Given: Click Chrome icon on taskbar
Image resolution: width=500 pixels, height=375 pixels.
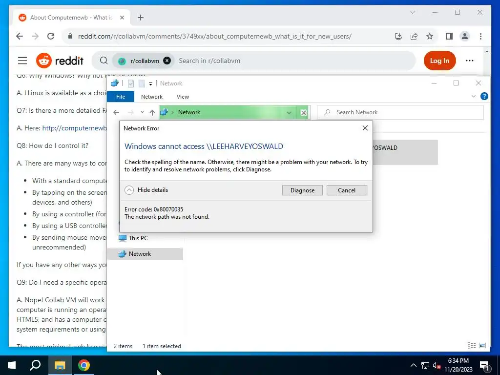Looking at the screenshot, I should tap(84, 365).
